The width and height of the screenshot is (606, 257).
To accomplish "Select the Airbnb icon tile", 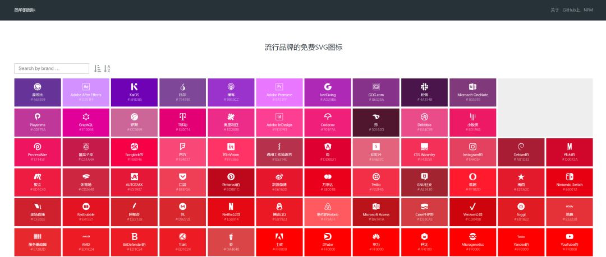I will click(x=328, y=212).
